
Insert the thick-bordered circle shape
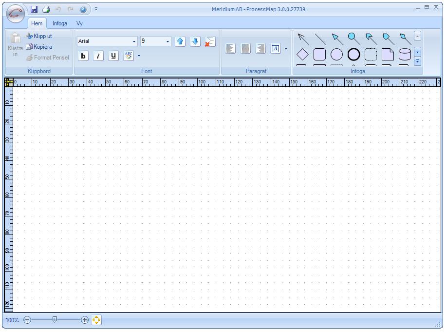(x=353, y=55)
